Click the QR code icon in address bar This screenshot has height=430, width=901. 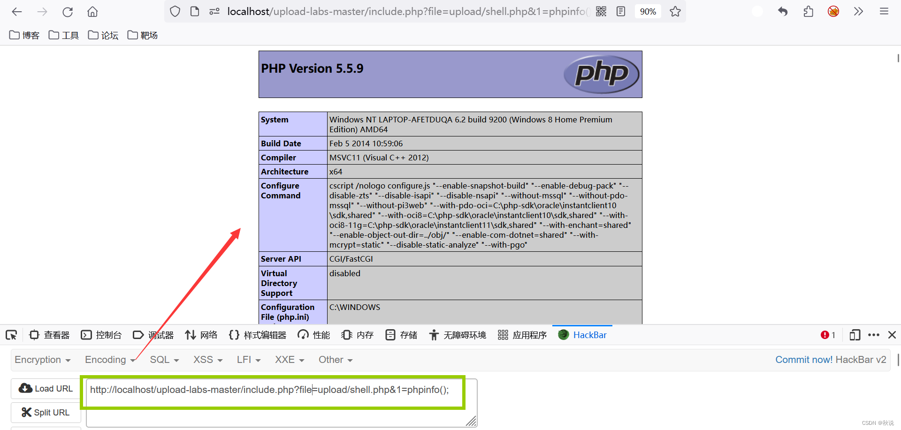601,11
